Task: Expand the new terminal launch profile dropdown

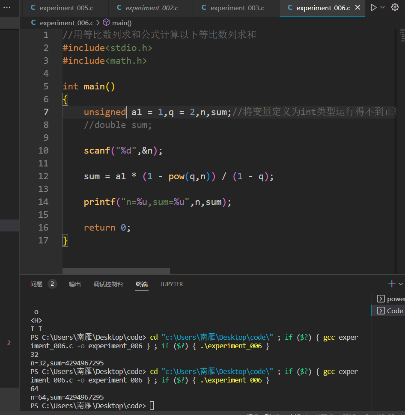Action: pyautogui.click(x=401, y=284)
